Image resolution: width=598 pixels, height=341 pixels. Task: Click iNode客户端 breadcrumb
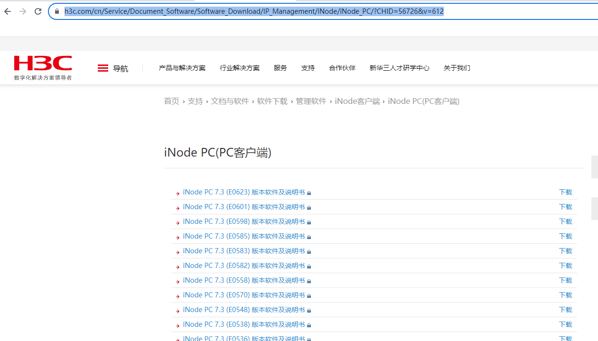tap(357, 101)
